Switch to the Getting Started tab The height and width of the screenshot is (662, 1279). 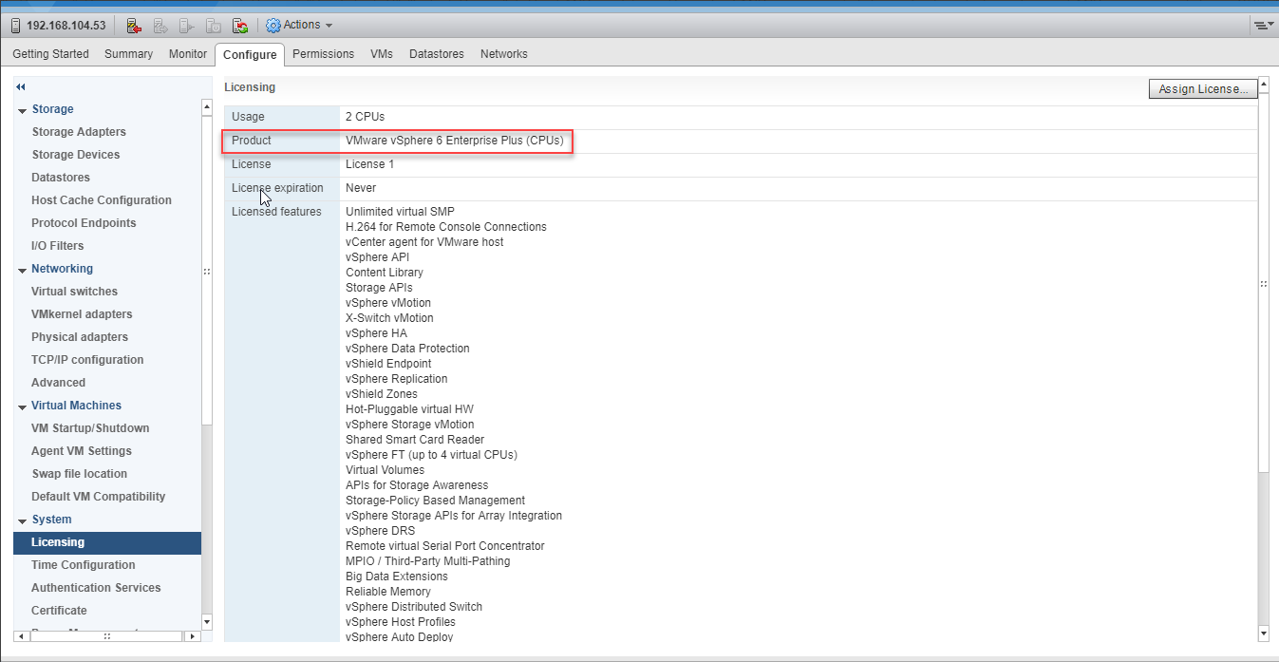(50, 54)
